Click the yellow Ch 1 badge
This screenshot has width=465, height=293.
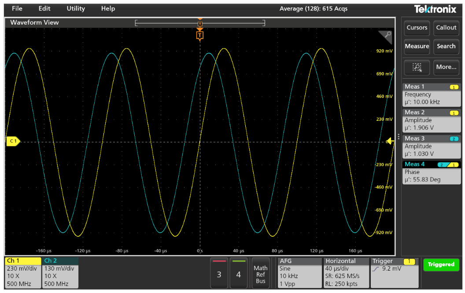pyautogui.click(x=23, y=273)
